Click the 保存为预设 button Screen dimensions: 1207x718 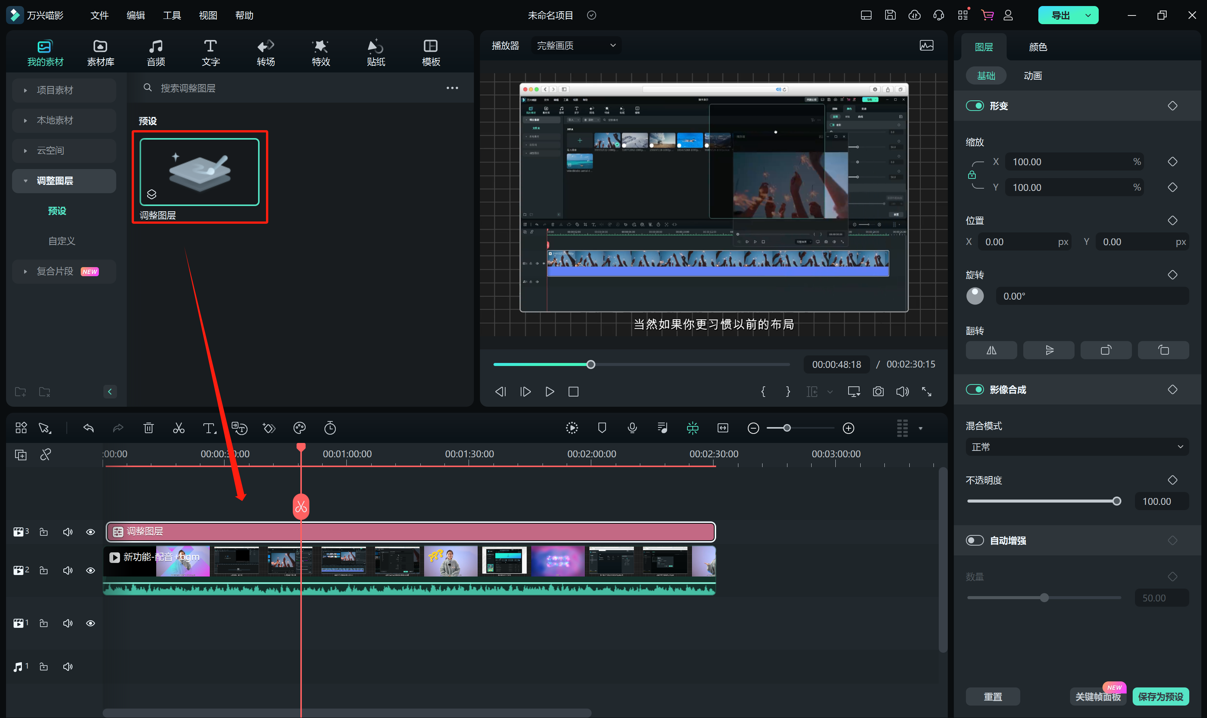coord(1160,697)
